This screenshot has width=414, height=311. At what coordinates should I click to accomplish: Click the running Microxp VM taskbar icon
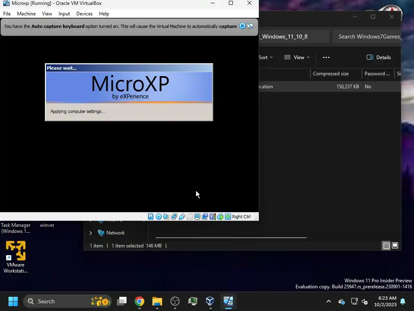tap(228, 301)
